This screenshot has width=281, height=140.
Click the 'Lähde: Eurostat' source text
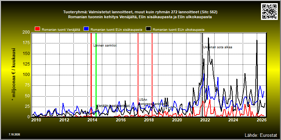(261, 135)
